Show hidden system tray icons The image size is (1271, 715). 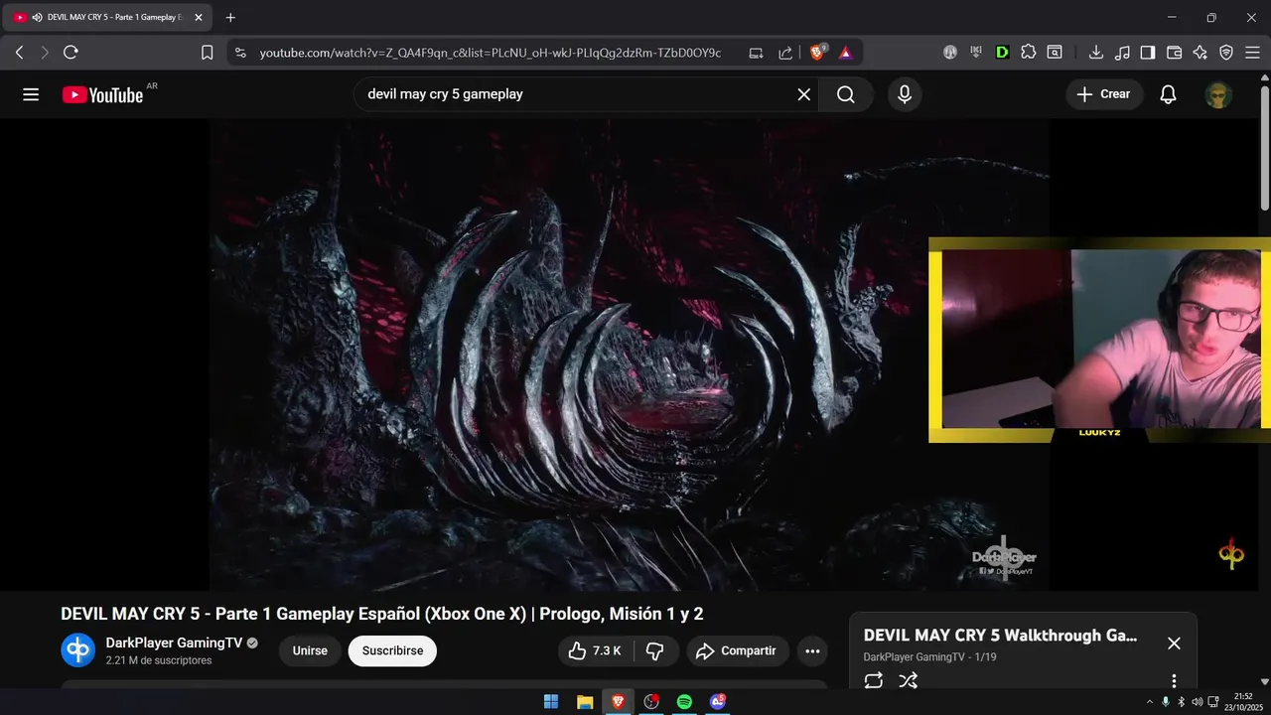[1150, 701]
